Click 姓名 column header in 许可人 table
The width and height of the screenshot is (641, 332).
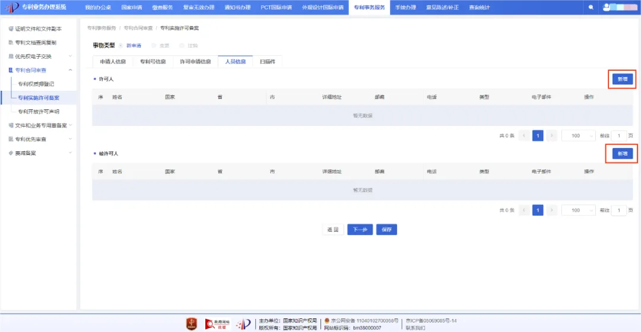point(118,97)
